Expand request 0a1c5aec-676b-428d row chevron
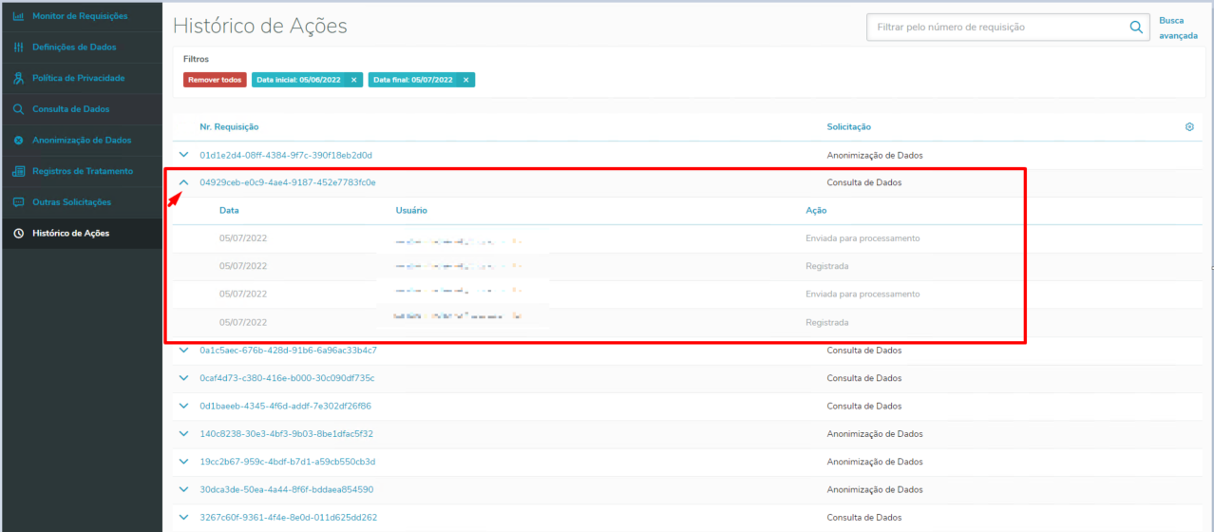Viewport: 1214px width, 532px height. (x=184, y=351)
